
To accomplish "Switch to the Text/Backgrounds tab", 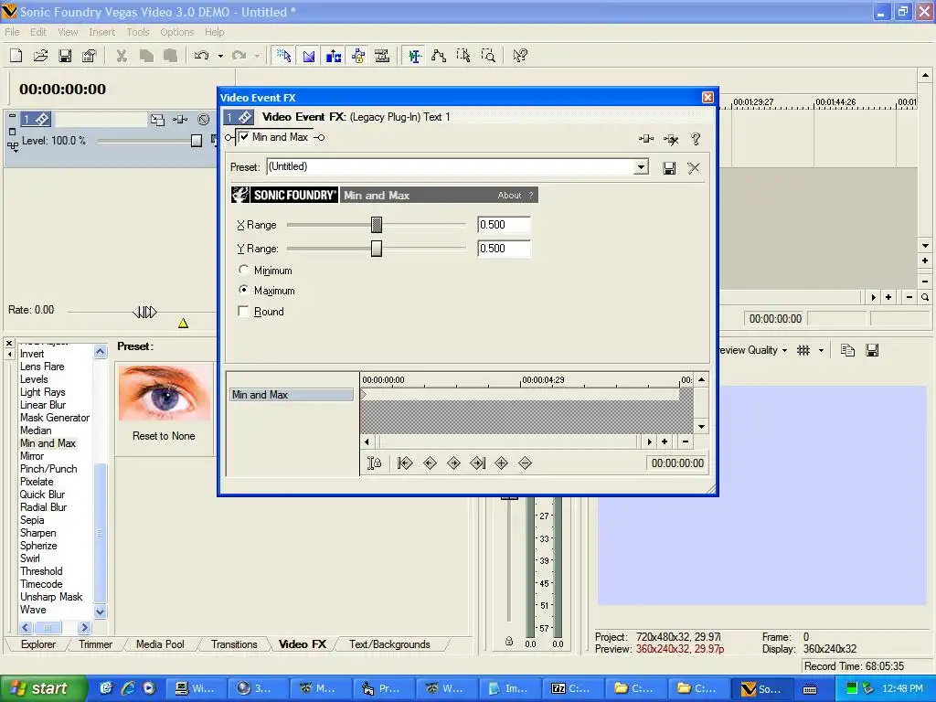I will 389,644.
